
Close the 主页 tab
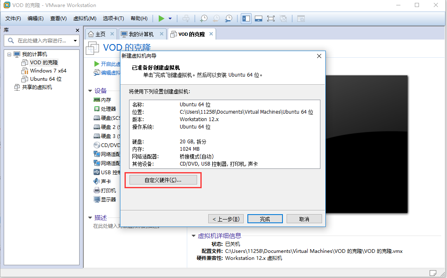(x=112, y=34)
